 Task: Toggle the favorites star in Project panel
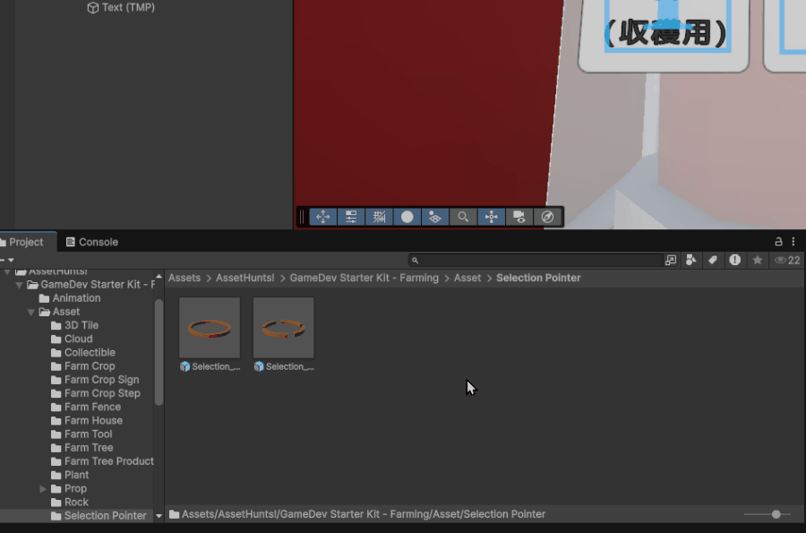point(758,260)
